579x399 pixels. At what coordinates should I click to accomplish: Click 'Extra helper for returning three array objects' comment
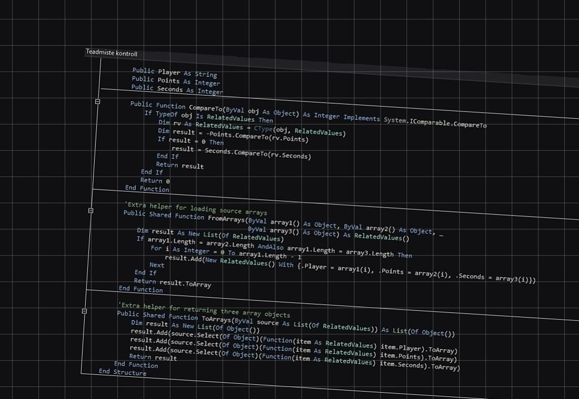point(204,310)
